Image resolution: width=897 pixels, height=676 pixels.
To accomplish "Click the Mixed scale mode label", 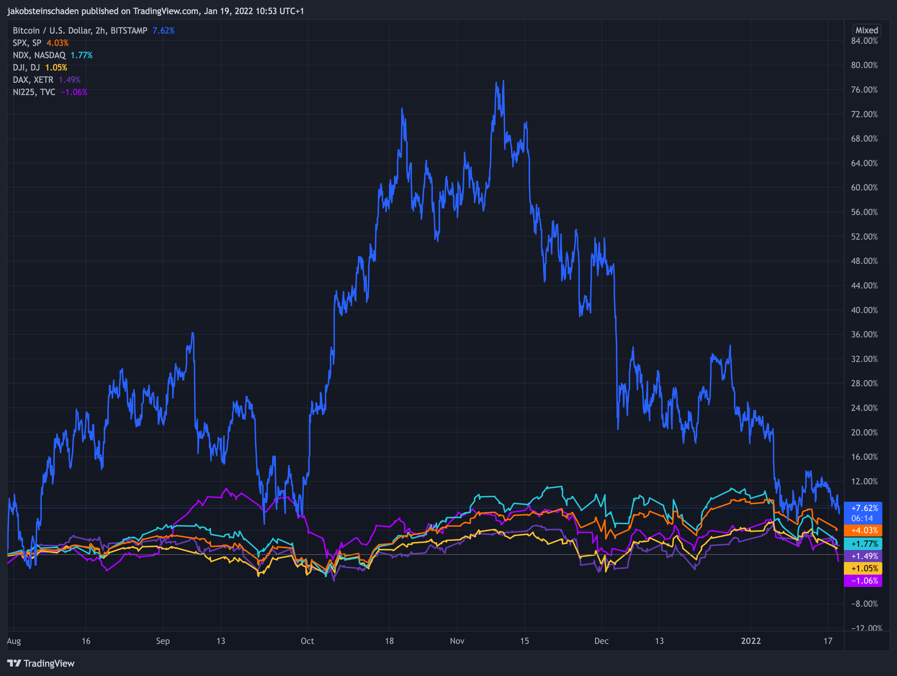I will click(x=867, y=30).
